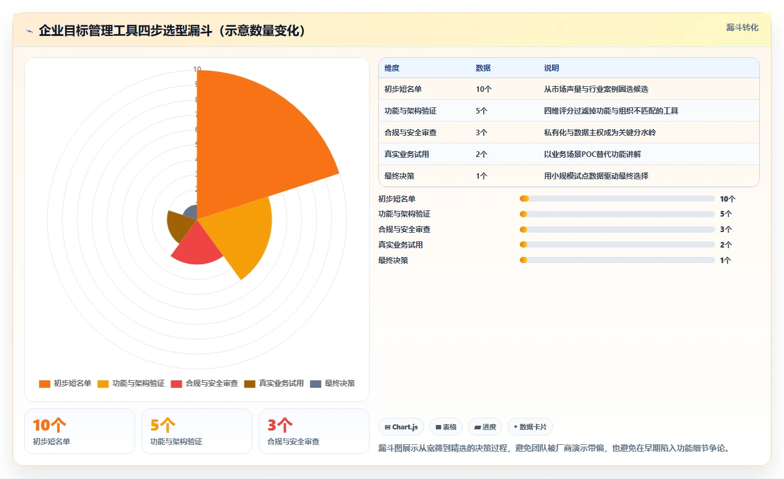784x479 pixels.
Task: Click 用小规模试点数据驱动最终选择 description
Action: (596, 176)
